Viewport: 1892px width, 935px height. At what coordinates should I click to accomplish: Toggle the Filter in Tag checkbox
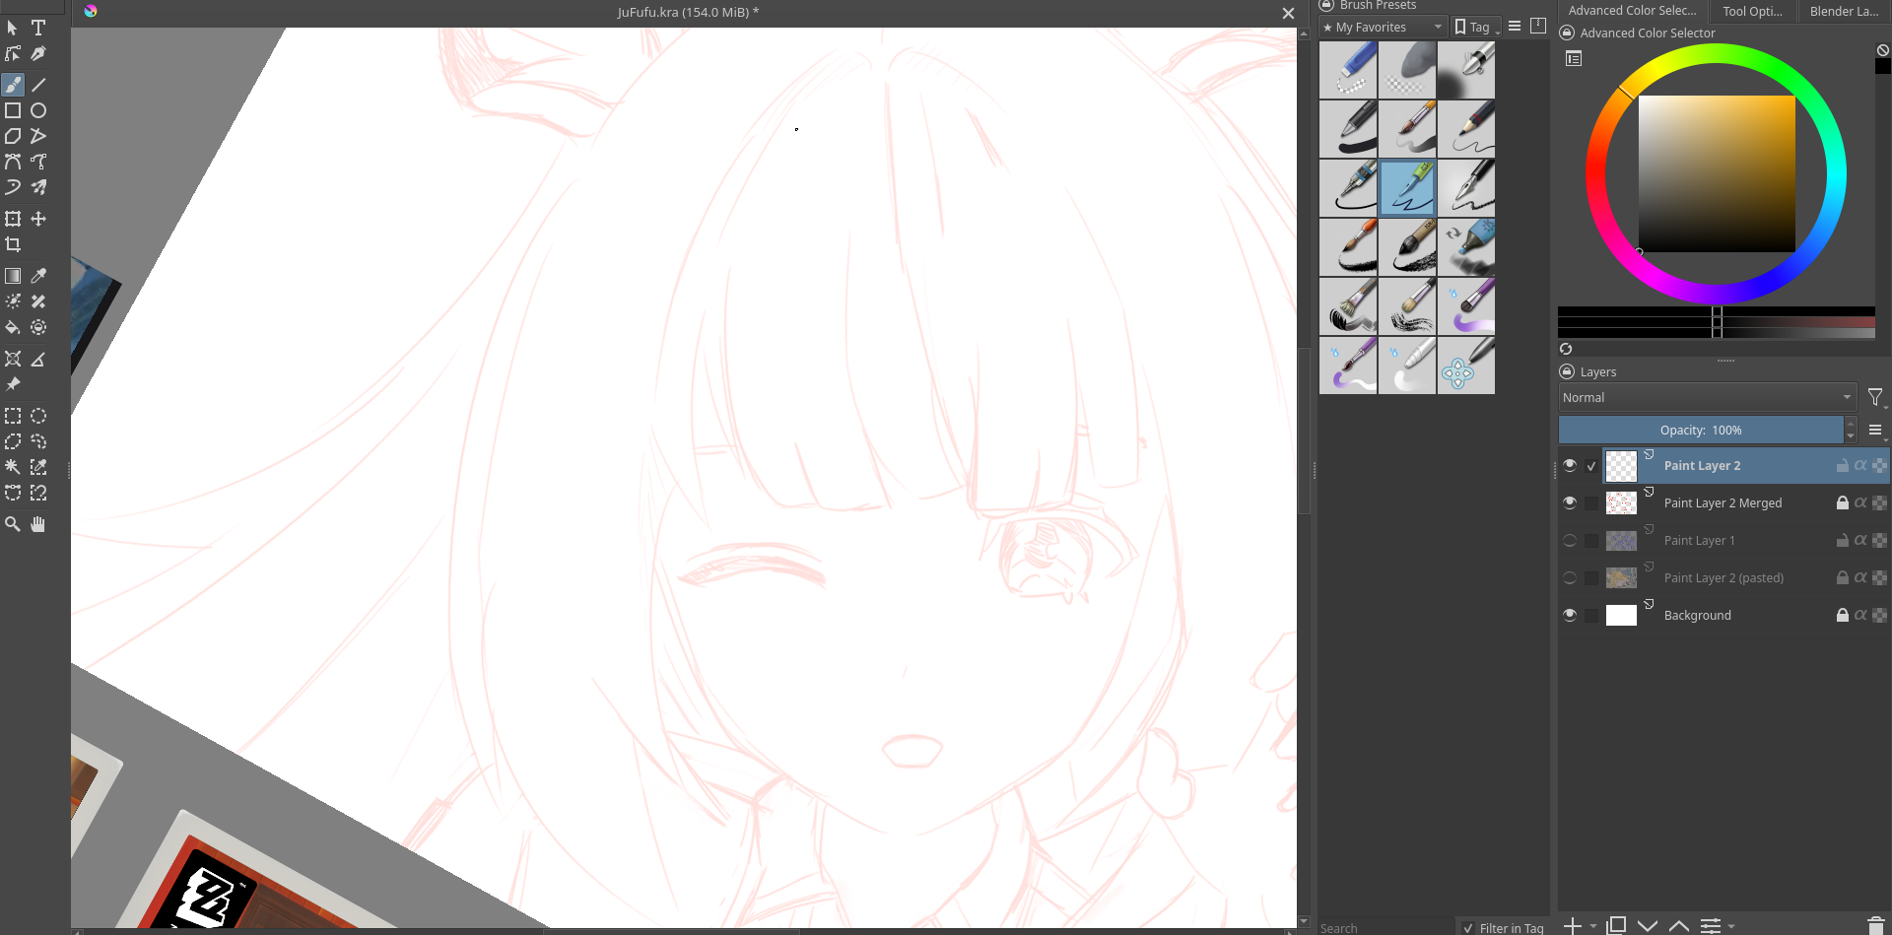(x=1468, y=928)
